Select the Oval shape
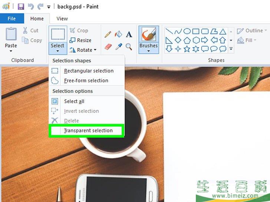270x202 pixels. click(x=187, y=31)
